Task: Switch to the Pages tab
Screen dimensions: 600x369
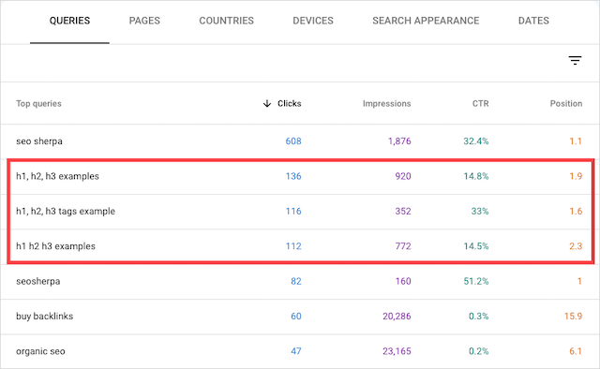Action: tap(144, 21)
